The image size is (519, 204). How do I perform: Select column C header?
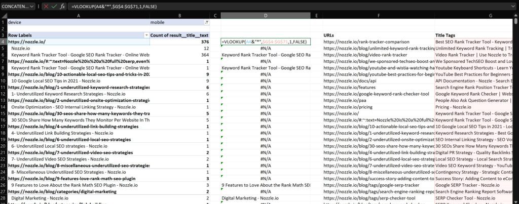coord(215,16)
